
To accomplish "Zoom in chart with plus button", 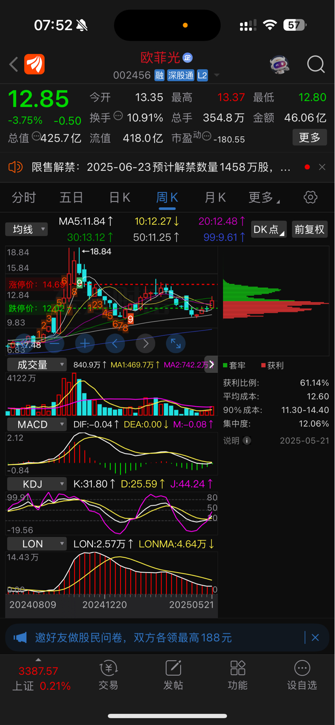I will coord(85,344).
